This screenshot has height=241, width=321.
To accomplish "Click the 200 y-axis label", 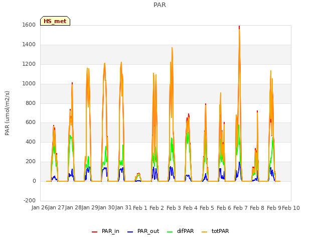I will (31, 162).
